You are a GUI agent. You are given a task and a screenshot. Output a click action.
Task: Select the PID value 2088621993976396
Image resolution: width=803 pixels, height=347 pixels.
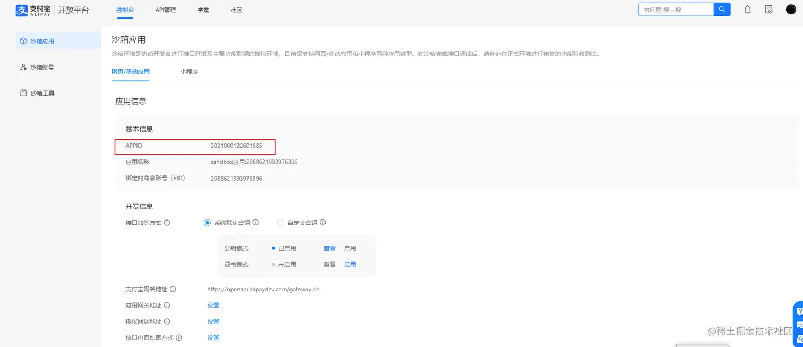236,178
